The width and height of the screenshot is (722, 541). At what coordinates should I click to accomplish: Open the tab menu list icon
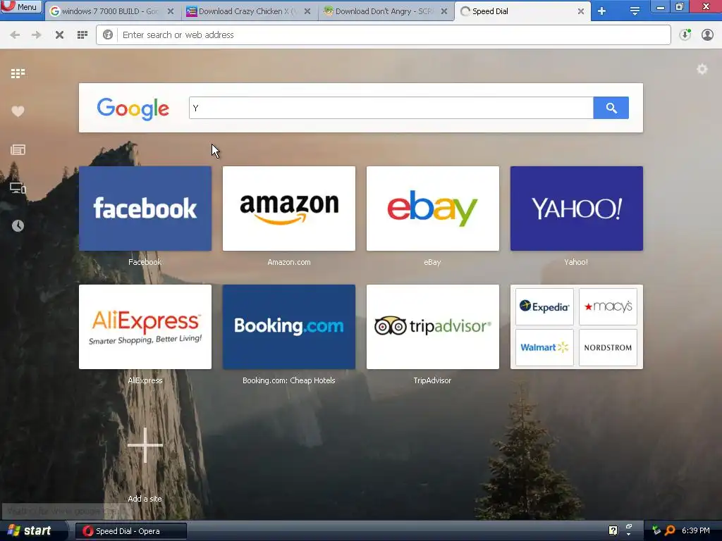click(635, 11)
